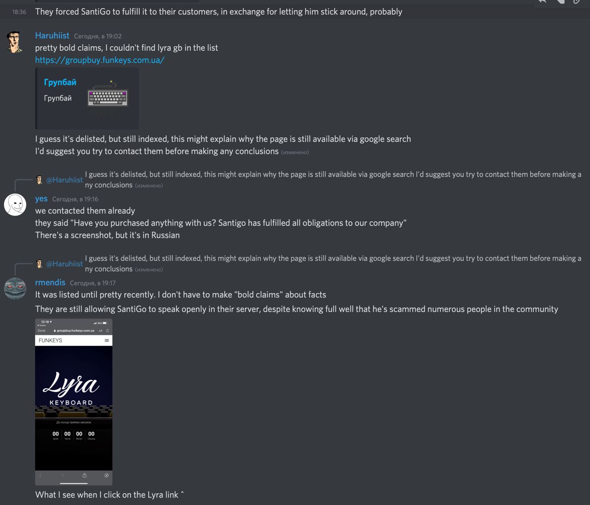Click the rmendis username
The image size is (590, 505).
tap(50, 283)
